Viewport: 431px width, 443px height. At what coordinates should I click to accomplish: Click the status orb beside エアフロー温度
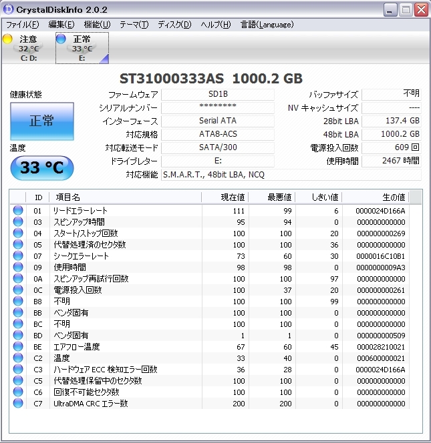[18, 347]
